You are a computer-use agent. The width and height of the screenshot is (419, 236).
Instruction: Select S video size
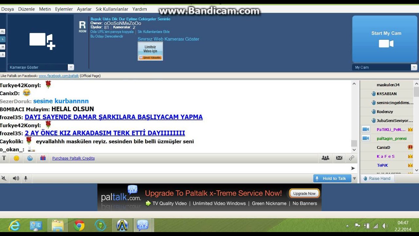click(x=3, y=54)
